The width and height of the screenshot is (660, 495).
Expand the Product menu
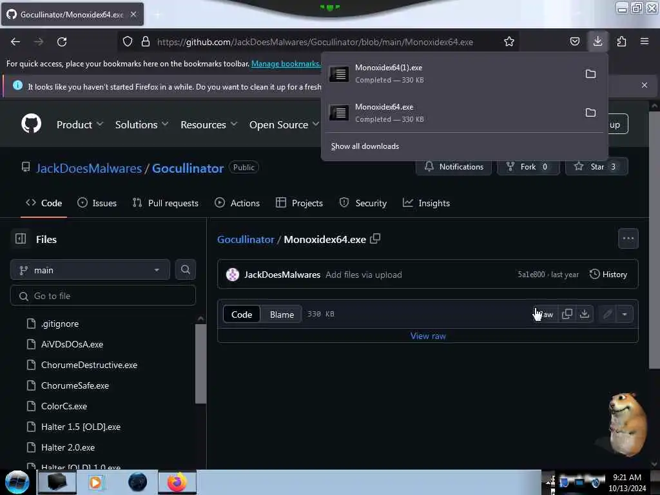pos(79,124)
